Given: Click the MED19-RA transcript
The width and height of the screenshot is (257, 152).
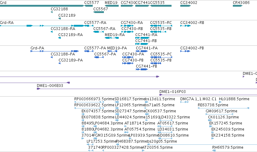Looking at the screenshot, I should [x=112, y=38].
